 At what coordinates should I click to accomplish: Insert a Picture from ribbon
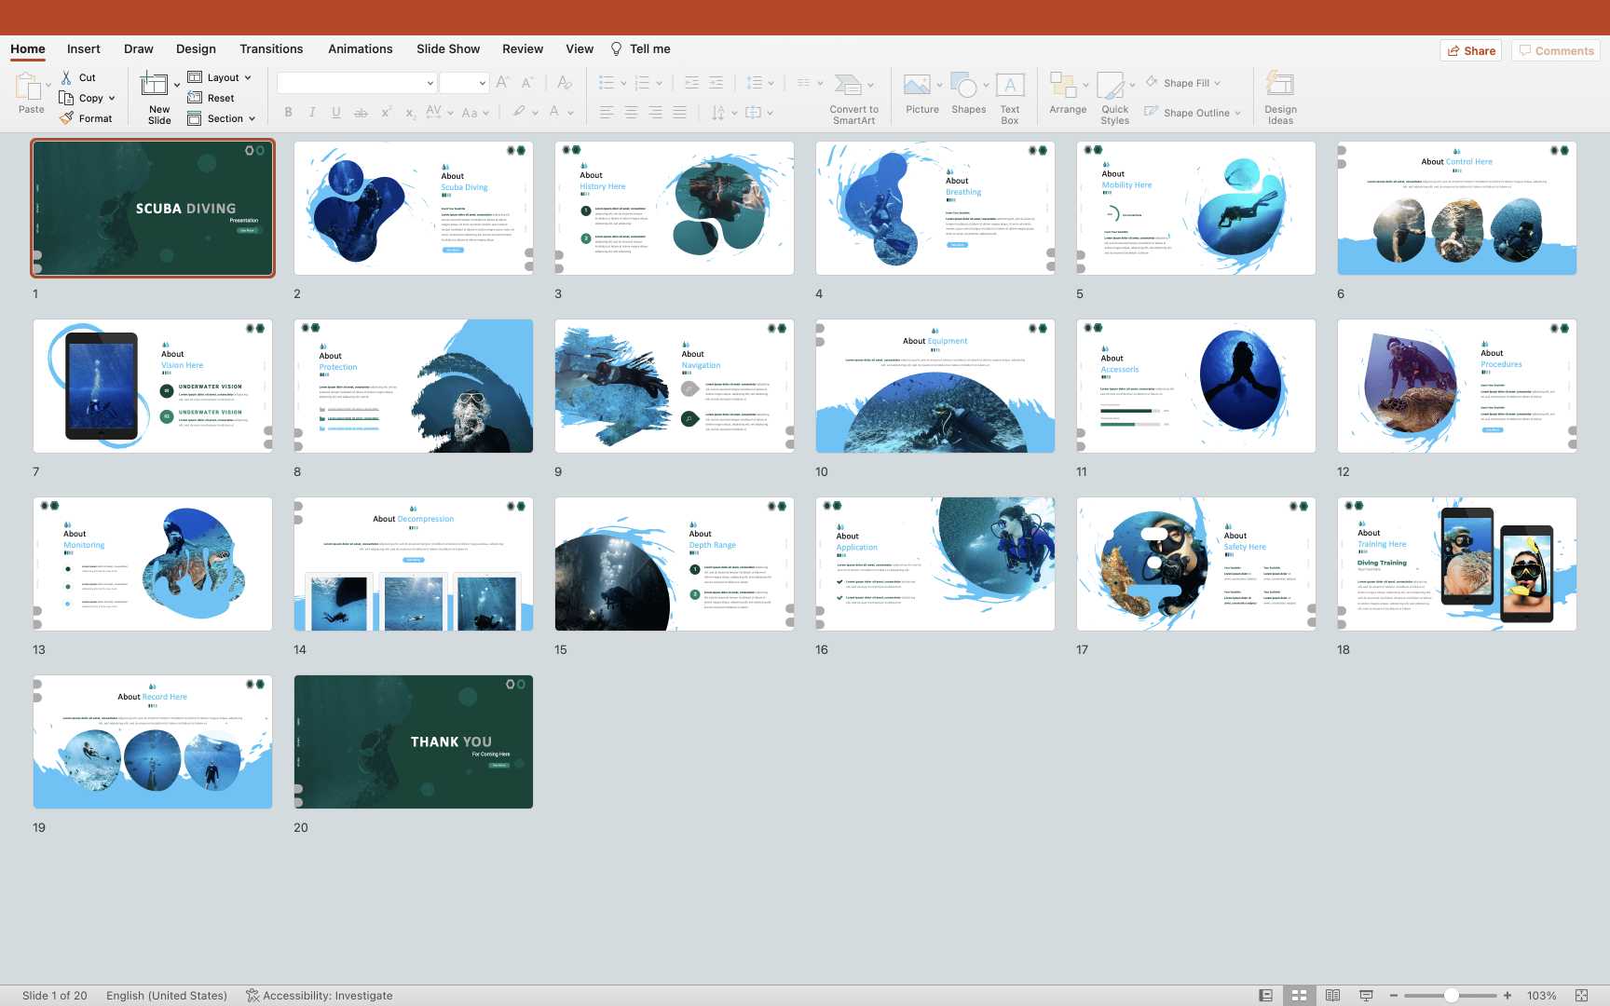pyautogui.click(x=917, y=86)
